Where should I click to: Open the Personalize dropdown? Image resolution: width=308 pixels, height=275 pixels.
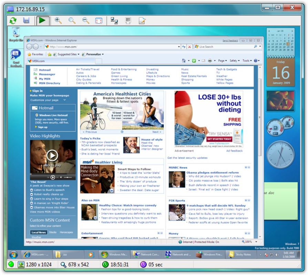coord(93,54)
